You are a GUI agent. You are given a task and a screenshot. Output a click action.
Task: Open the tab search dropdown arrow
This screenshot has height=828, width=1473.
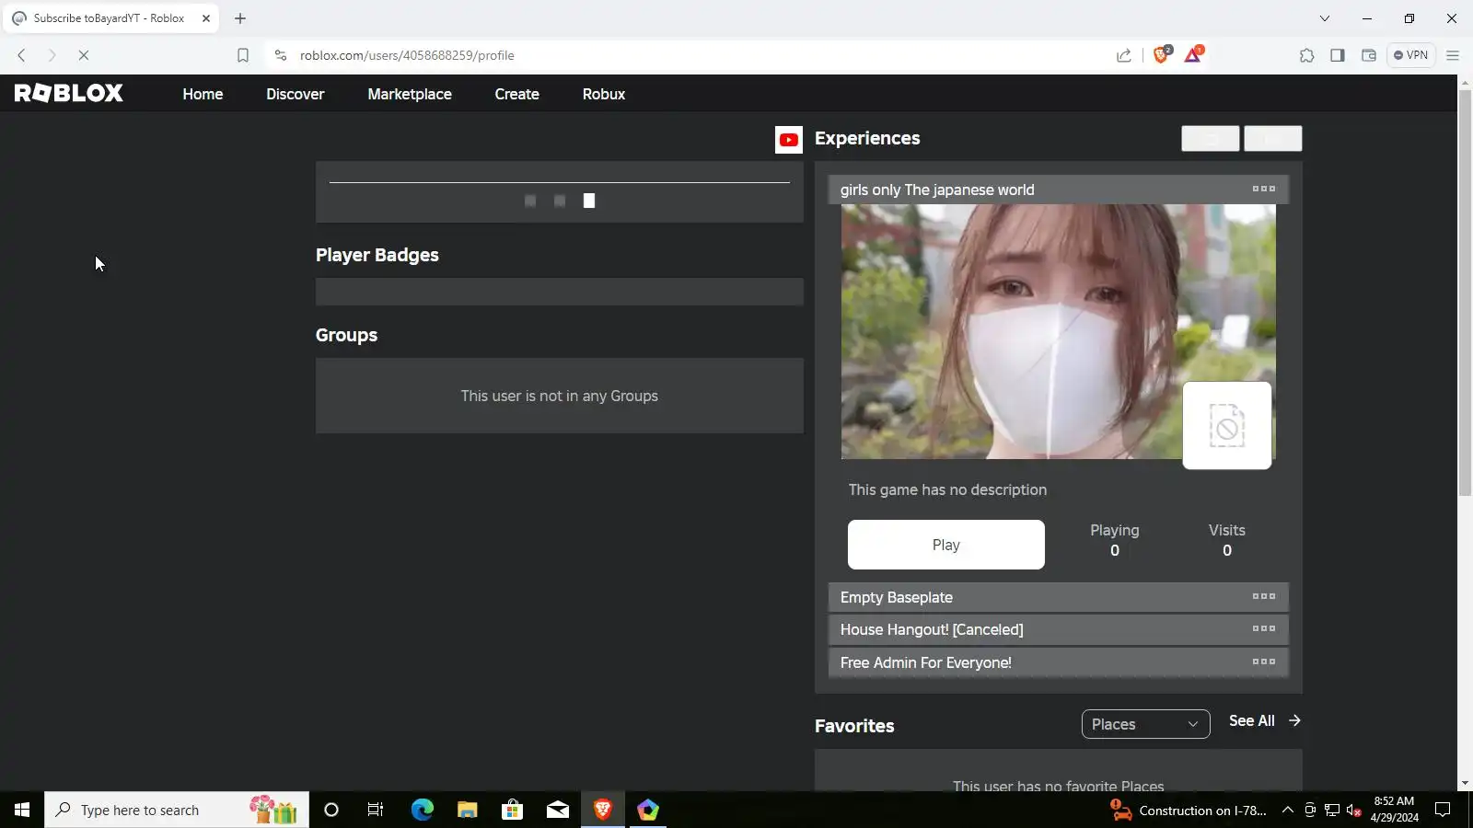pos(1325,18)
